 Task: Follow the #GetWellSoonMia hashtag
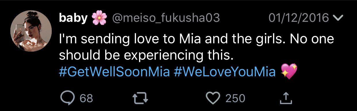pyautogui.click(x=114, y=72)
